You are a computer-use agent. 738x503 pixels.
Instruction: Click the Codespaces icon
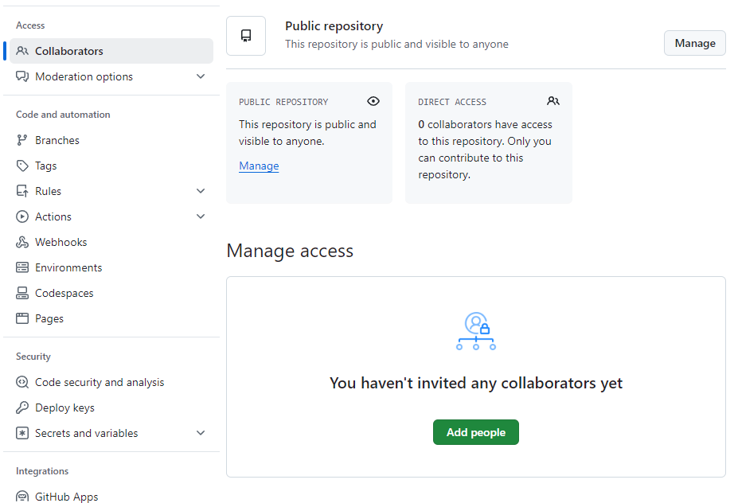point(22,293)
